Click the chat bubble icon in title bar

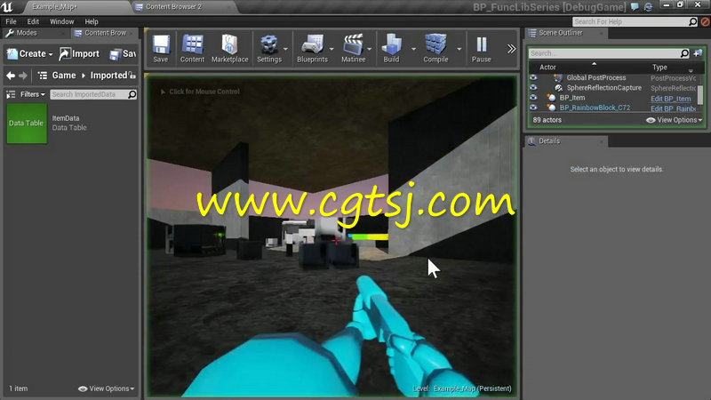(x=635, y=6)
